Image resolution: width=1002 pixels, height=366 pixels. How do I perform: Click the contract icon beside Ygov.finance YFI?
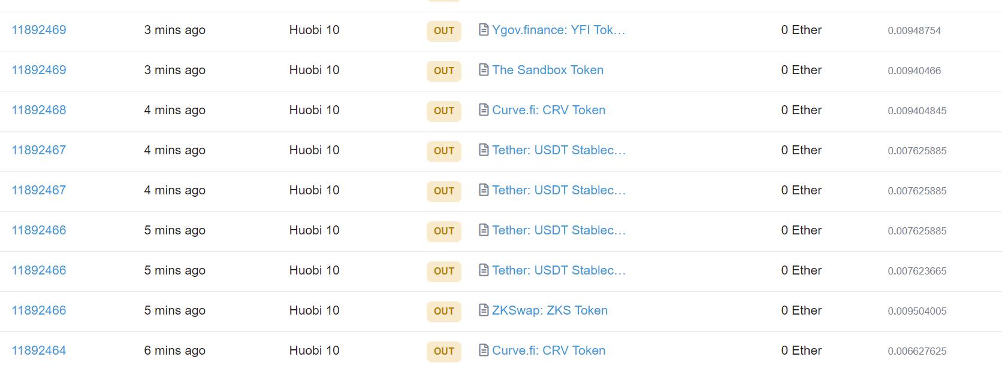click(484, 30)
